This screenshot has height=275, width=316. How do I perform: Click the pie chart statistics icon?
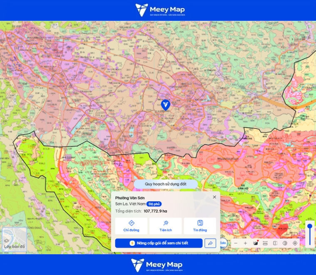[x=285, y=243]
